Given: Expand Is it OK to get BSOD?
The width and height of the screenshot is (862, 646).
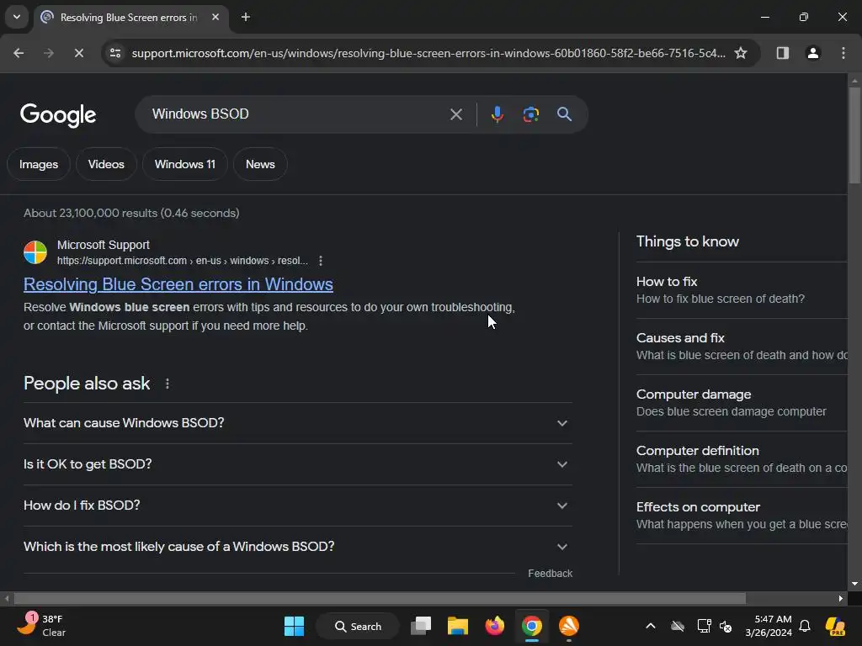Looking at the screenshot, I should 298,464.
